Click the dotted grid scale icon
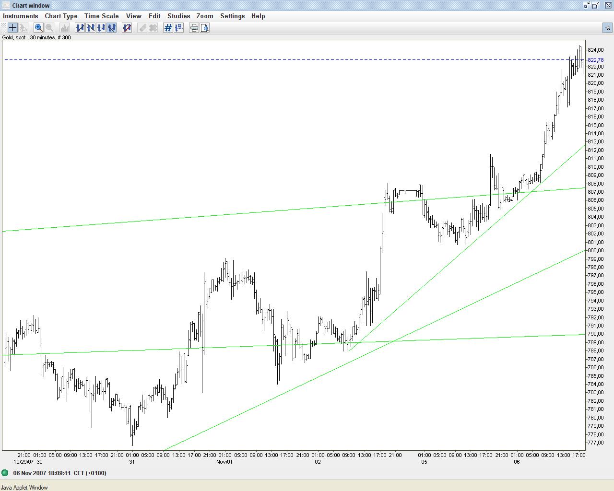This screenshot has width=614, height=491. 178,28
